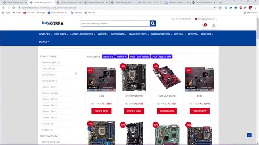Viewport: 259px width, 145px height.
Task: Switch to the Intel Core browser tab
Action: [150, 2]
